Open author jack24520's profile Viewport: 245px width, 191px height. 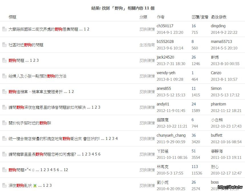point(165,57)
